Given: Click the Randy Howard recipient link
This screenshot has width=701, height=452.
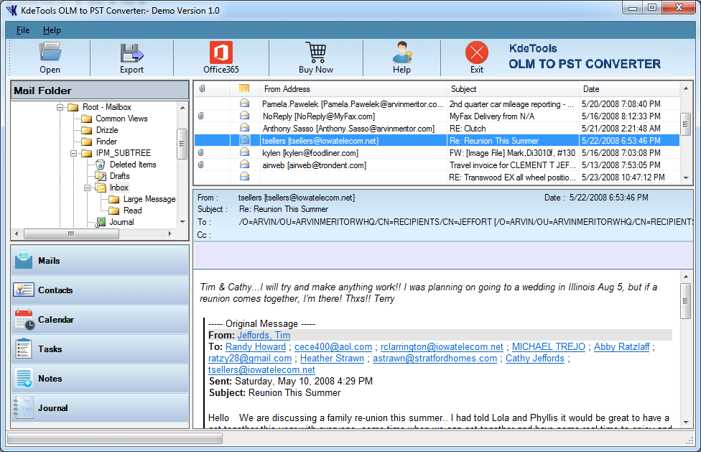Looking at the screenshot, I should point(255,347).
